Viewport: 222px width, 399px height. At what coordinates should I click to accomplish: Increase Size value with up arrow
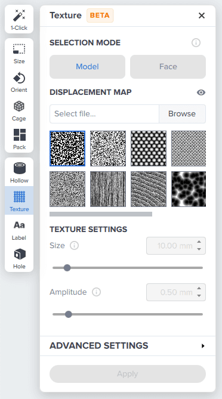point(199,242)
